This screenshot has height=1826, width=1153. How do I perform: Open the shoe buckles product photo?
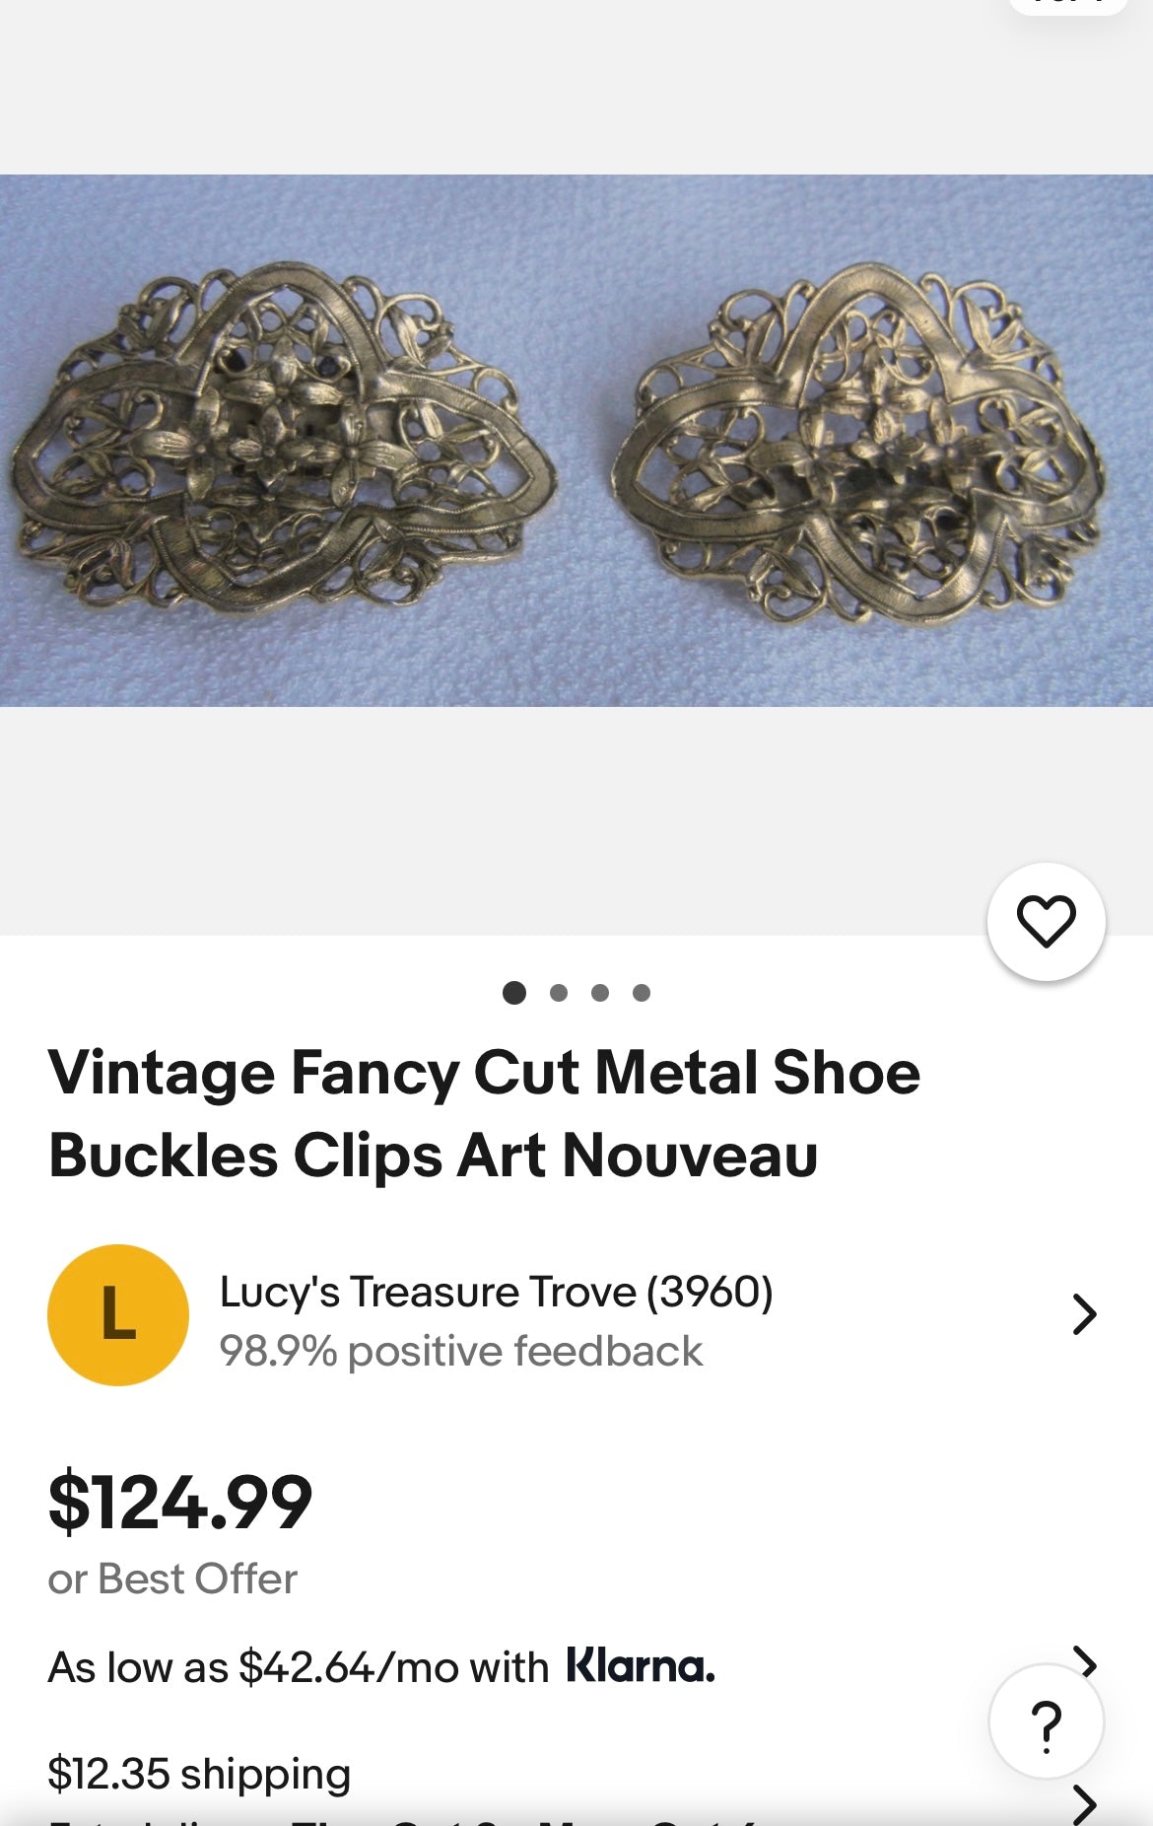tap(576, 441)
